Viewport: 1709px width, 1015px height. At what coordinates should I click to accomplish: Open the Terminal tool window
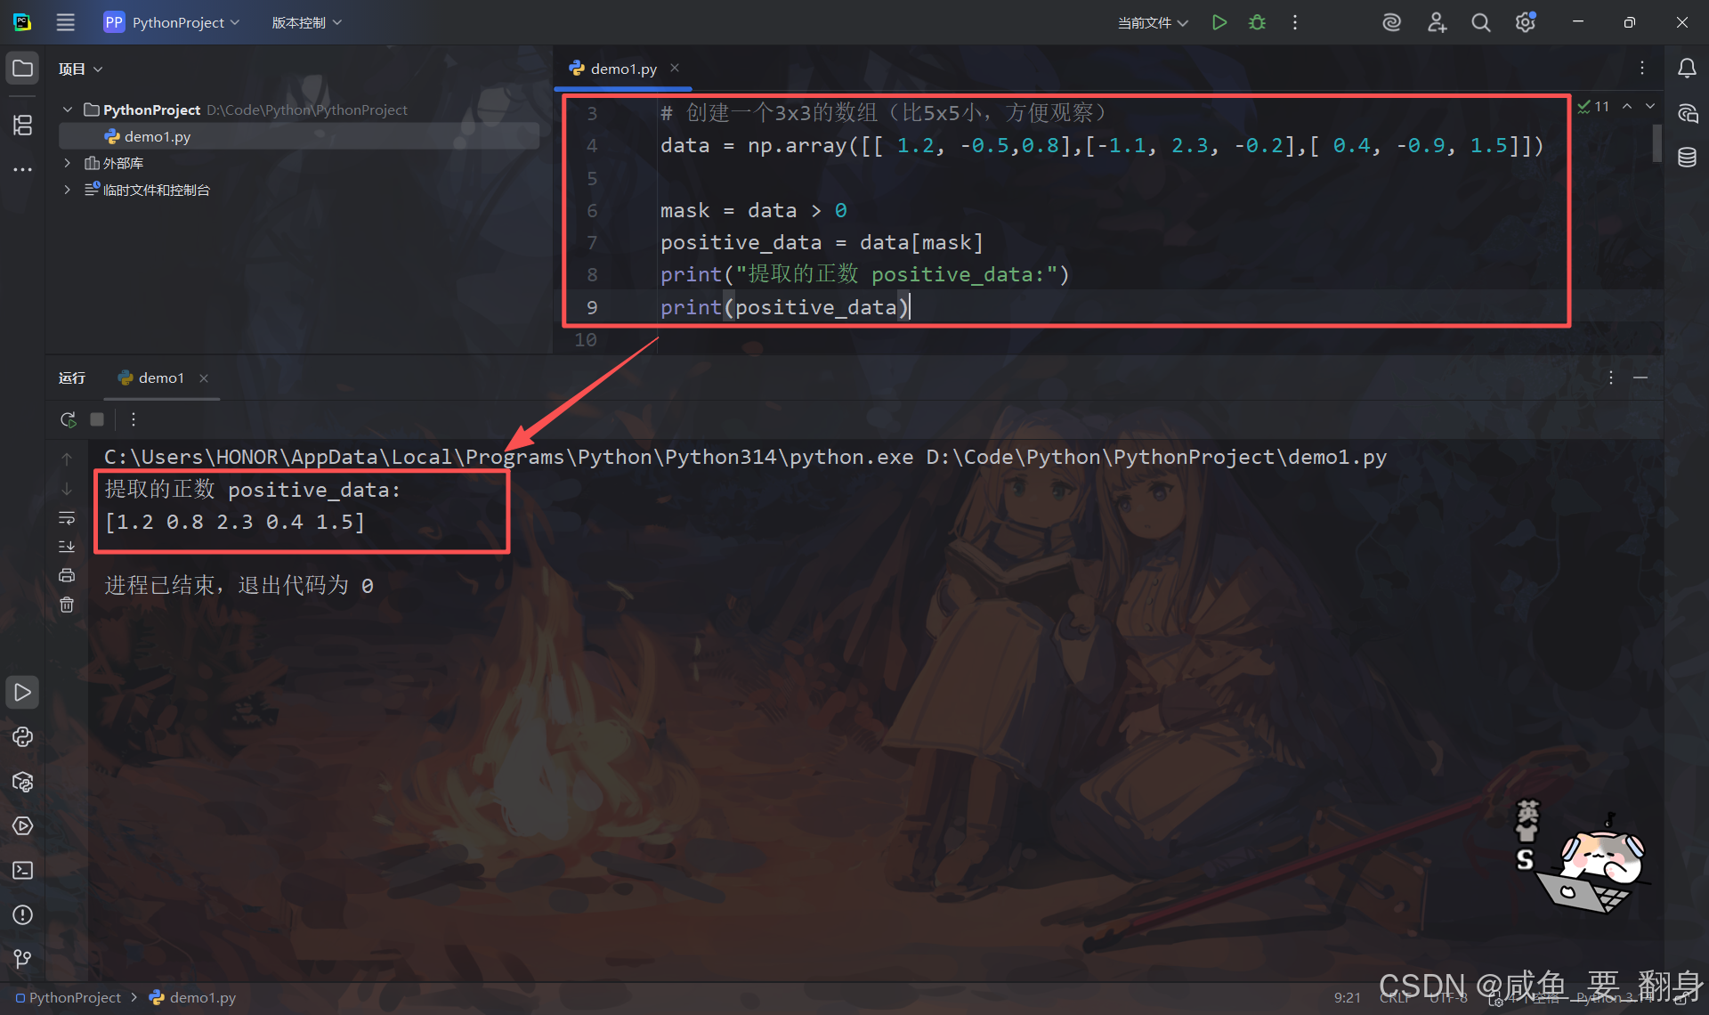click(x=22, y=870)
